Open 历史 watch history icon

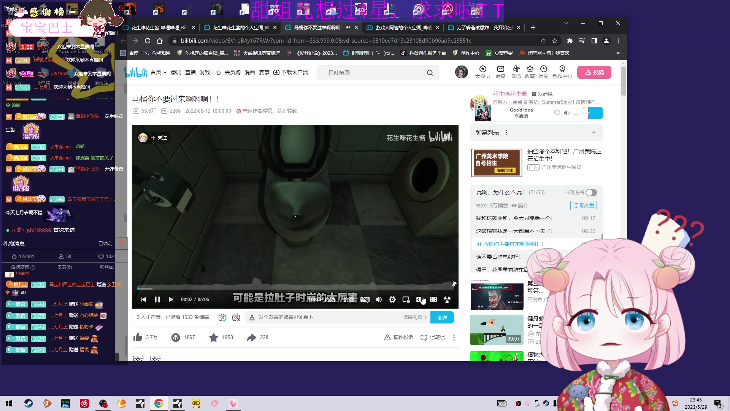click(544, 72)
